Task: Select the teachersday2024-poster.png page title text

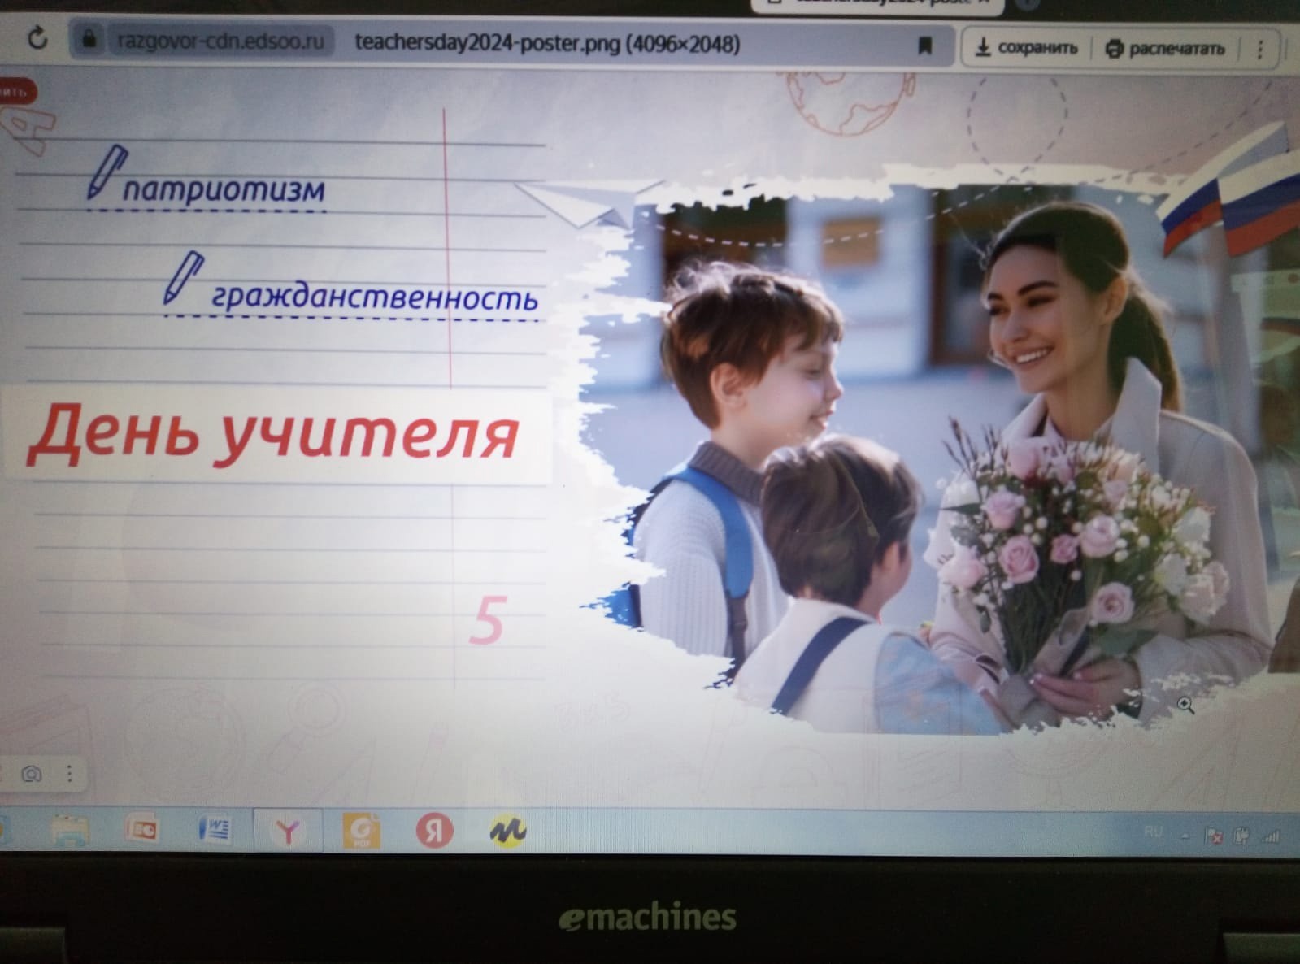Action: point(546,43)
